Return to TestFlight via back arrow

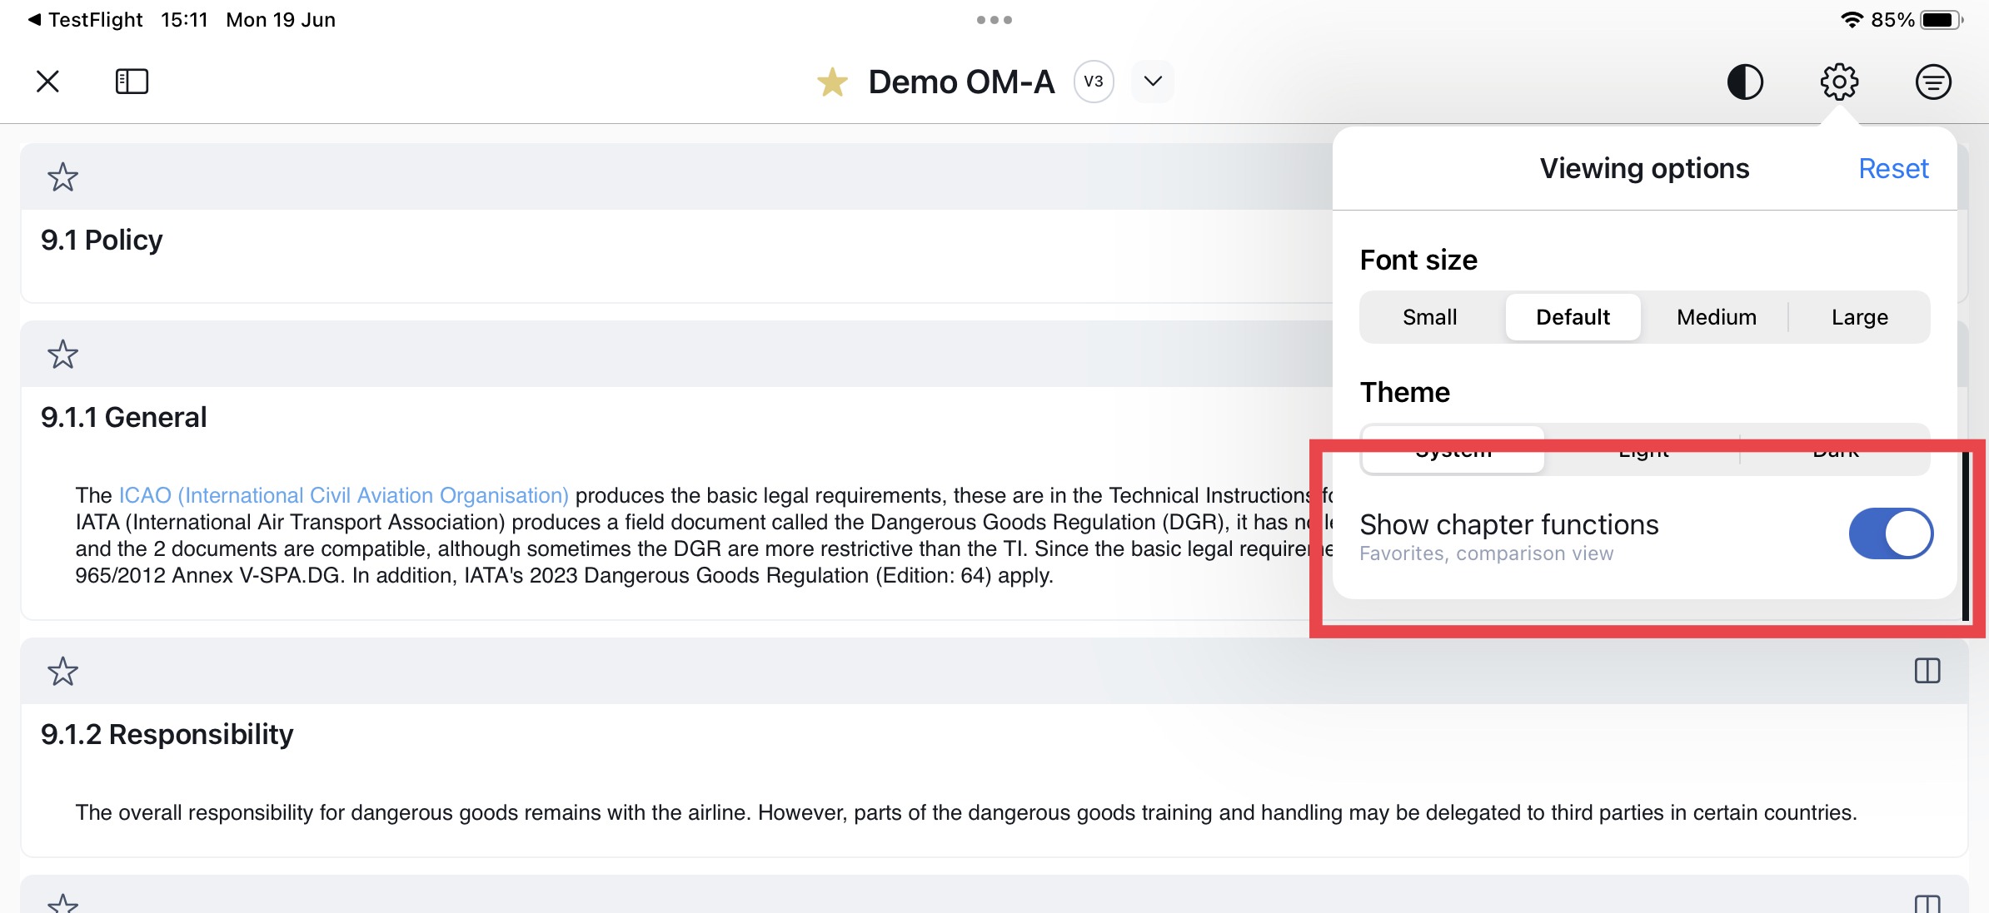coord(83,20)
